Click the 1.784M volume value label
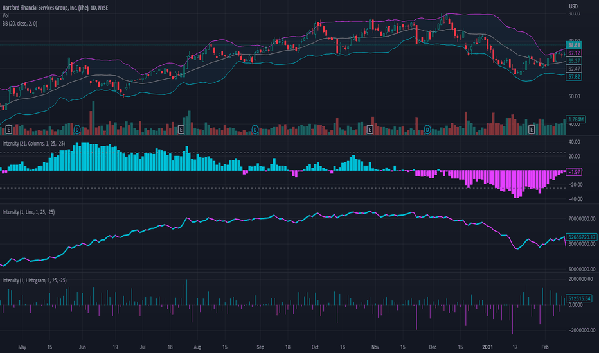This screenshot has width=599, height=353. click(x=576, y=119)
